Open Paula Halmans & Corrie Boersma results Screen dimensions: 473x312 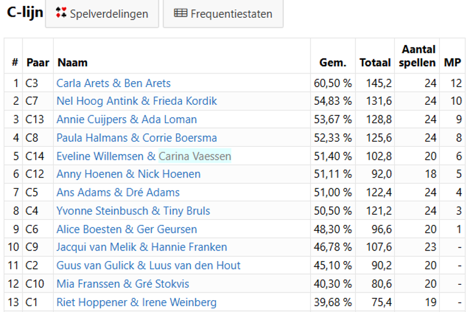pyautogui.click(x=137, y=138)
